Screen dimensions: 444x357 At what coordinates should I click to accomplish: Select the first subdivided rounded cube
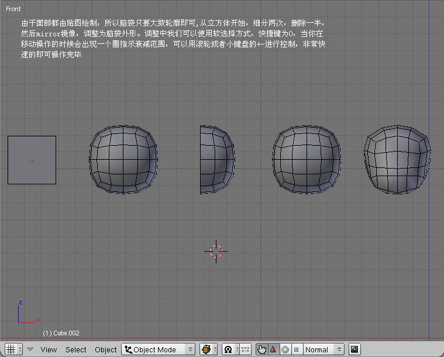click(123, 158)
